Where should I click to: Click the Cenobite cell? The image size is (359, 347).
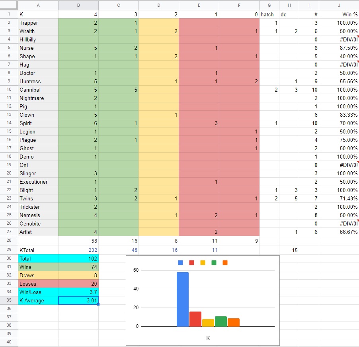click(38, 223)
